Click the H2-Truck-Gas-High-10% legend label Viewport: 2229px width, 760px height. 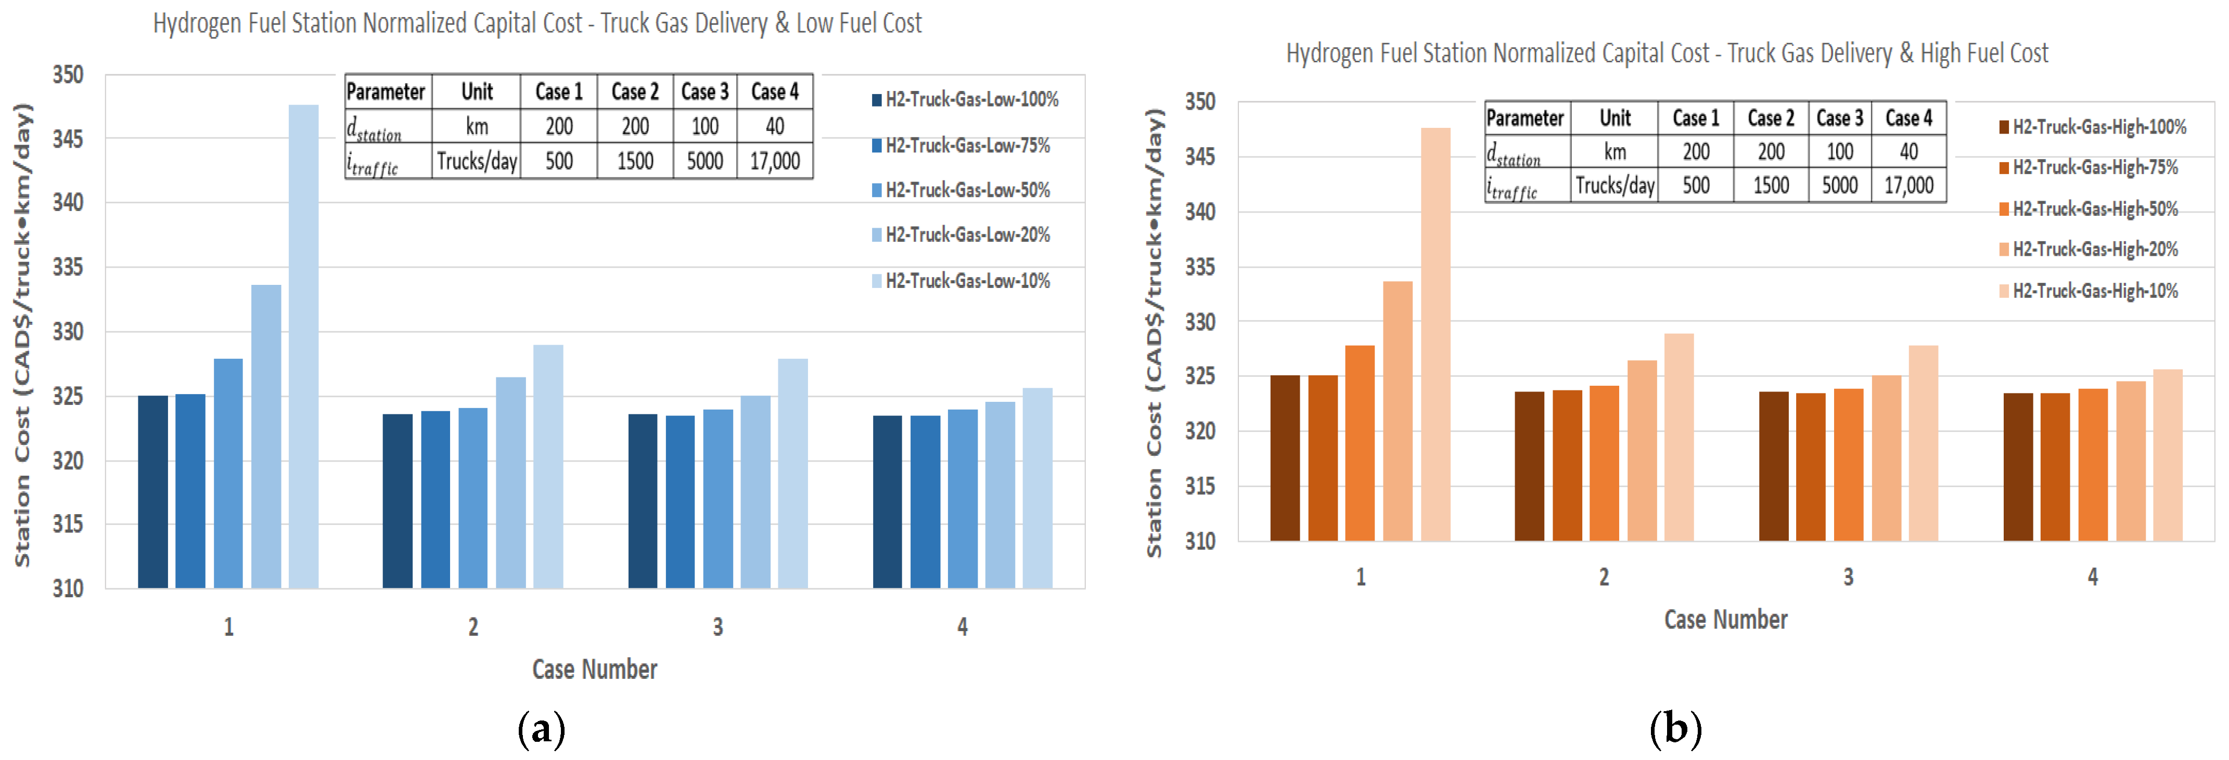click(2095, 291)
